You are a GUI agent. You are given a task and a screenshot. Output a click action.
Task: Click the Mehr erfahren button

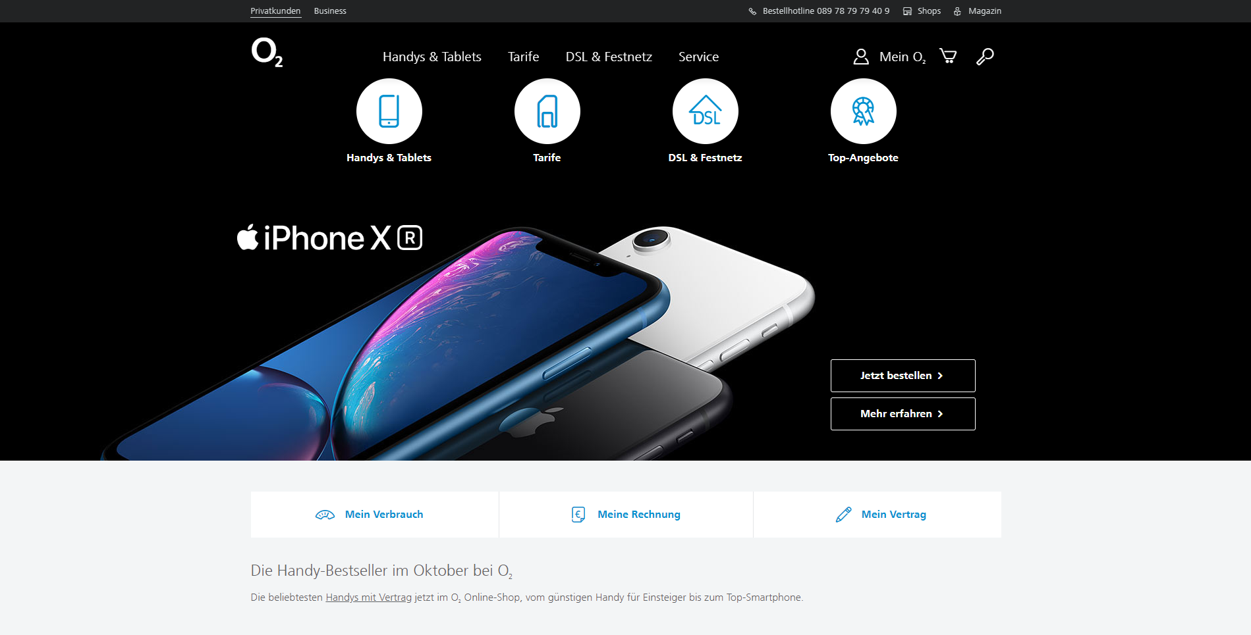point(903,414)
